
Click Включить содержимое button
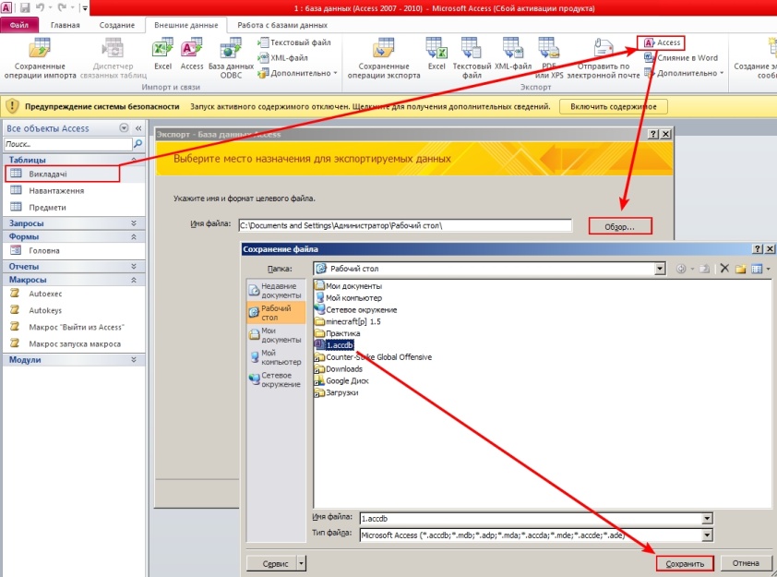614,106
